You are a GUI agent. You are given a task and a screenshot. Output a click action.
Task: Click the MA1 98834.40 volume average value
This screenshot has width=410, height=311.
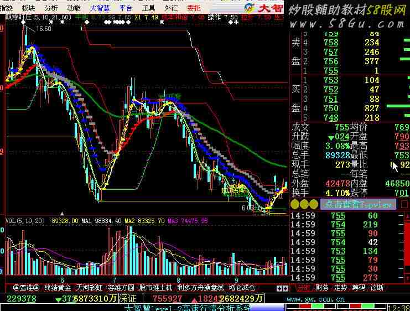[101, 221]
